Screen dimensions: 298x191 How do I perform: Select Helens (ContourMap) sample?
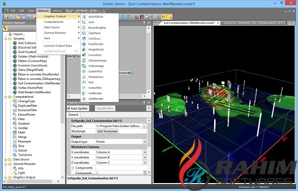[x=32, y=61]
